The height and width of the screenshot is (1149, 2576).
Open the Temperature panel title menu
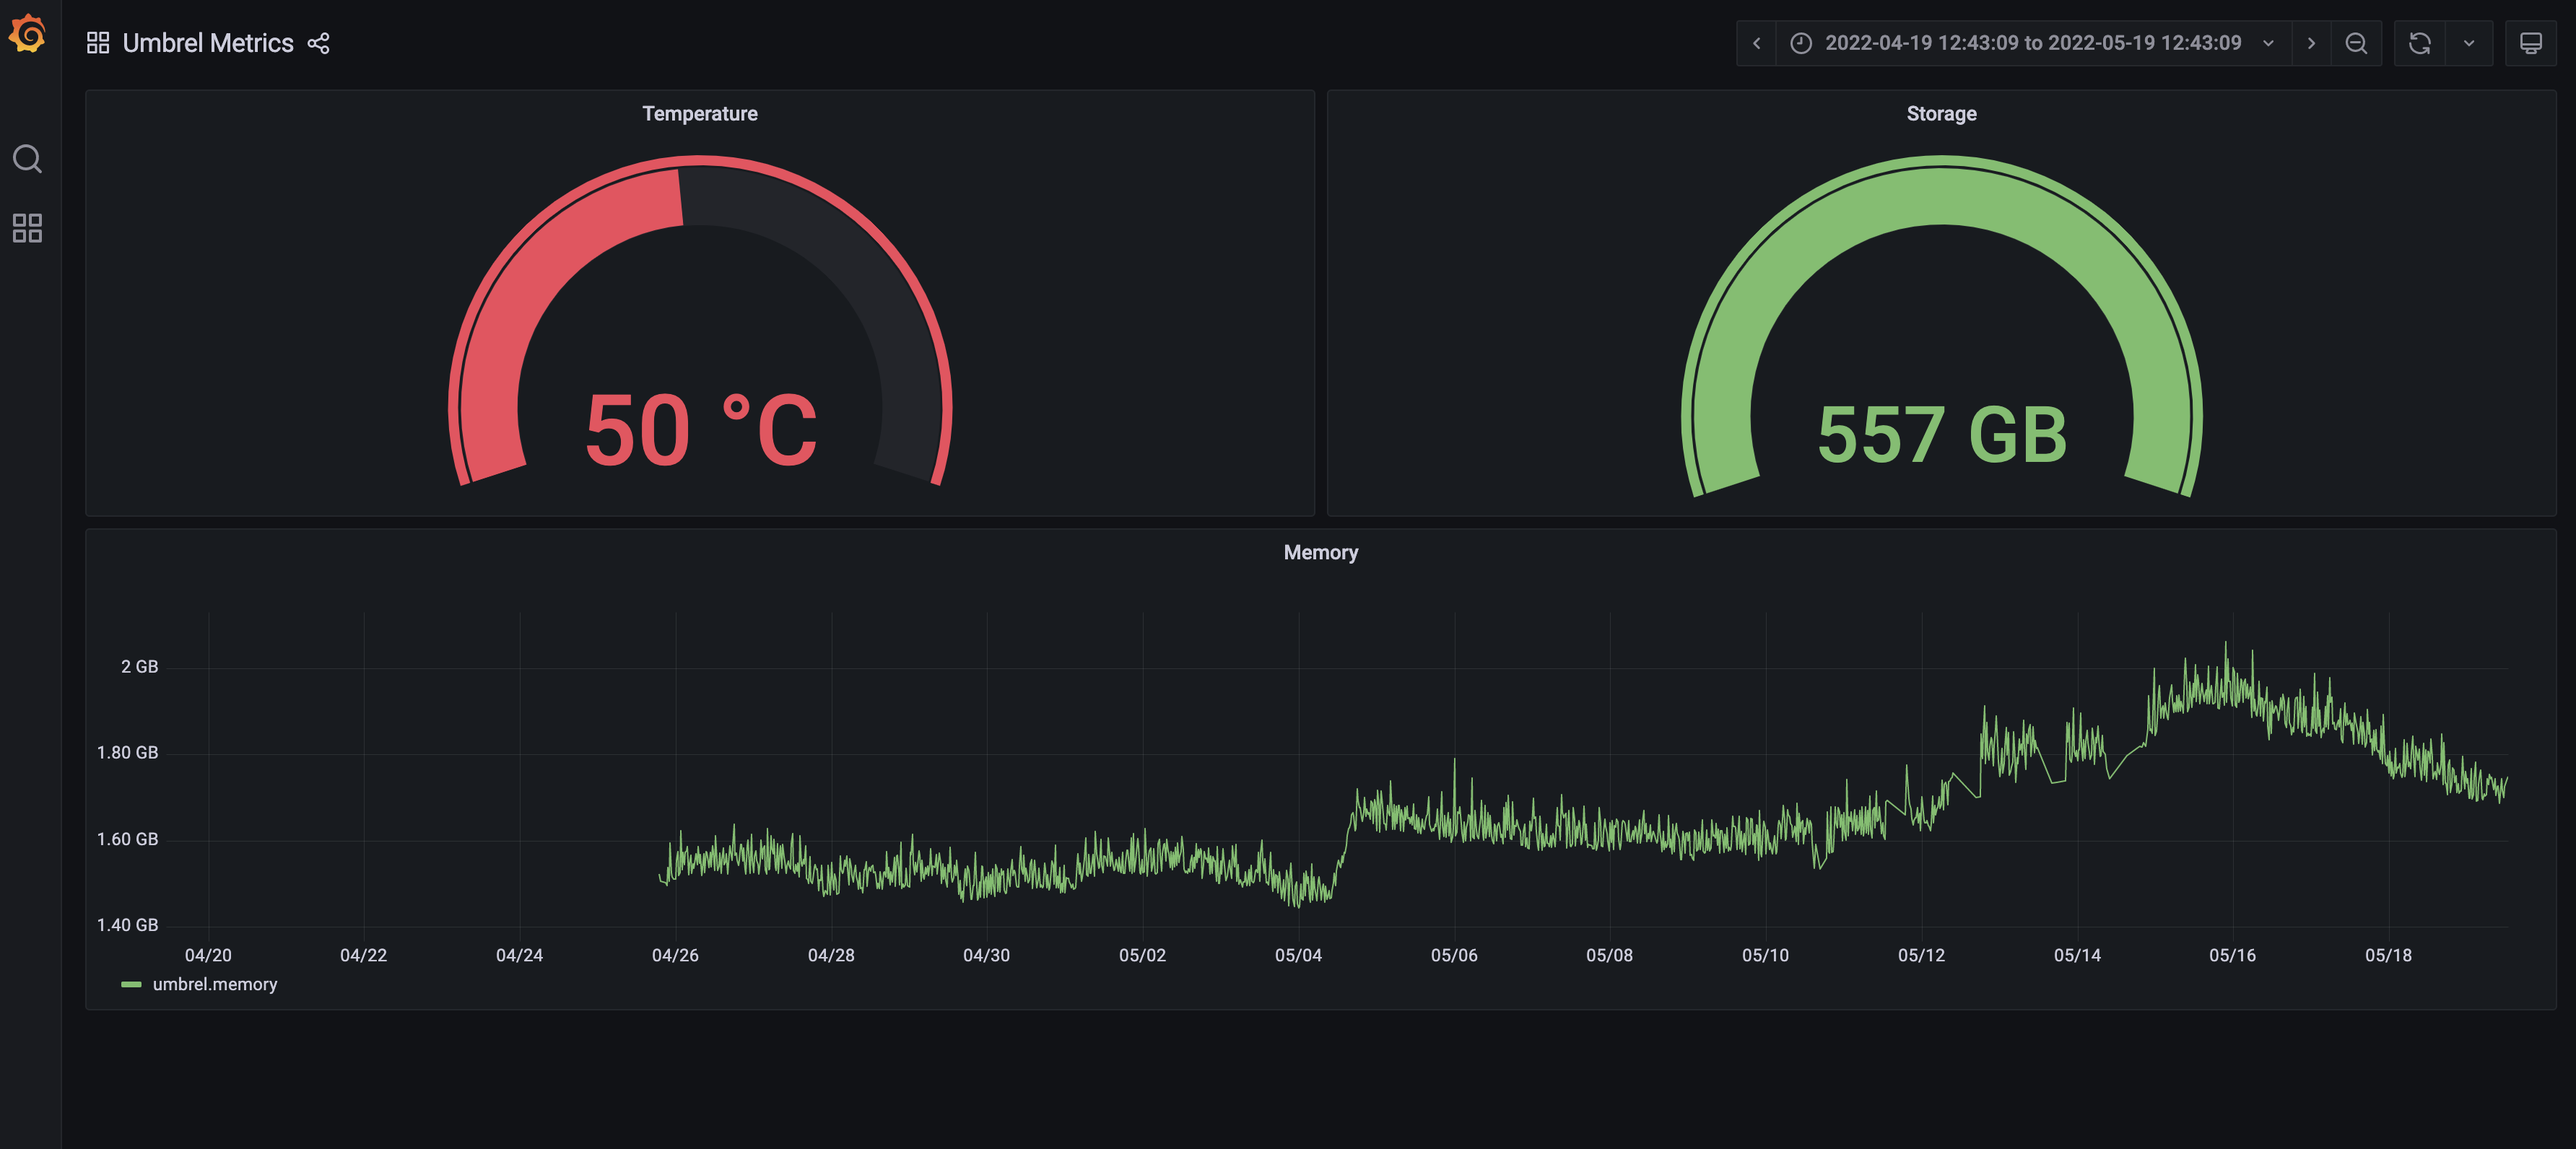tap(700, 114)
